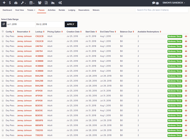Screen dimensions: 190x139
Task: Select the Passes tab
Action: 41,10
